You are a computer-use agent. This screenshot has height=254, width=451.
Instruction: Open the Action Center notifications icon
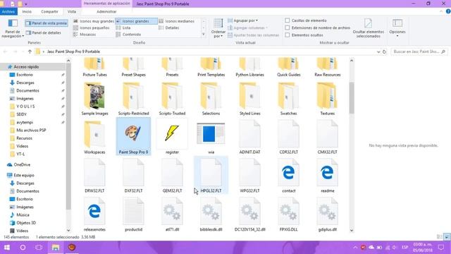pos(441,248)
